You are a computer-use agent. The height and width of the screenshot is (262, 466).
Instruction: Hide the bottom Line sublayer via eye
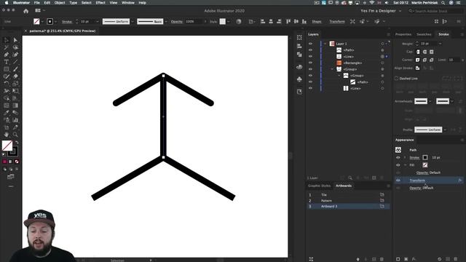tap(311, 88)
